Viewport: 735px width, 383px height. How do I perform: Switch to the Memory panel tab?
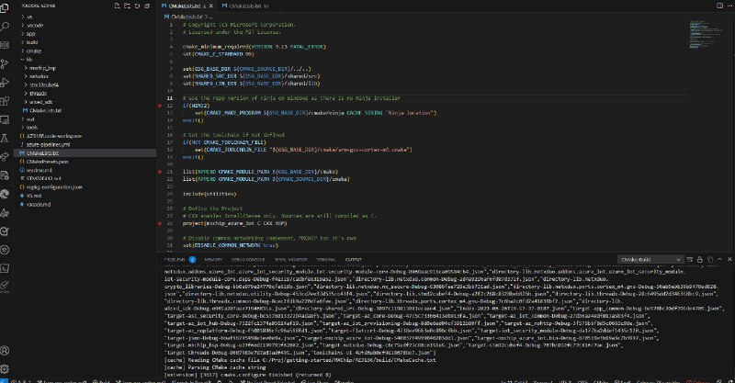click(x=213, y=259)
